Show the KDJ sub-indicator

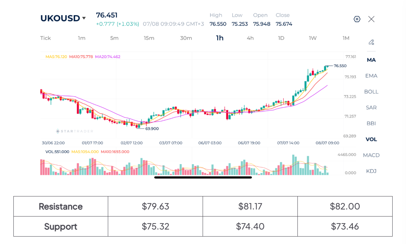pyautogui.click(x=371, y=171)
